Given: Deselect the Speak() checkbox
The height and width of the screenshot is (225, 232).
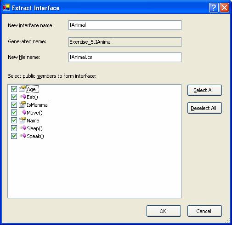Looking at the screenshot, I should click(14, 136).
